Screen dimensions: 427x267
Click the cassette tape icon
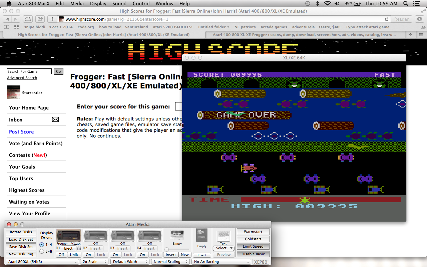pos(177,235)
